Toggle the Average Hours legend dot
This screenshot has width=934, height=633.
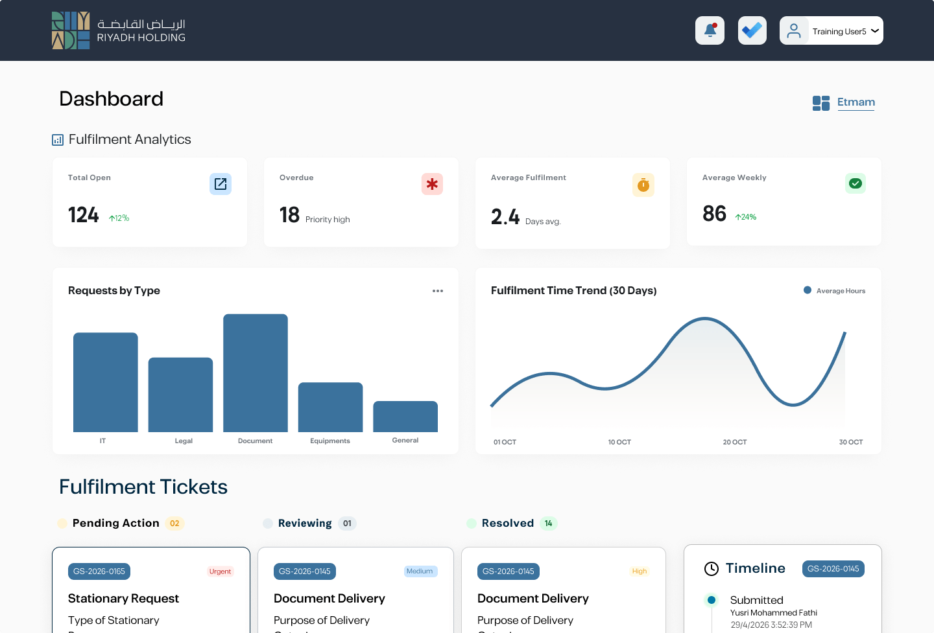[x=808, y=290]
